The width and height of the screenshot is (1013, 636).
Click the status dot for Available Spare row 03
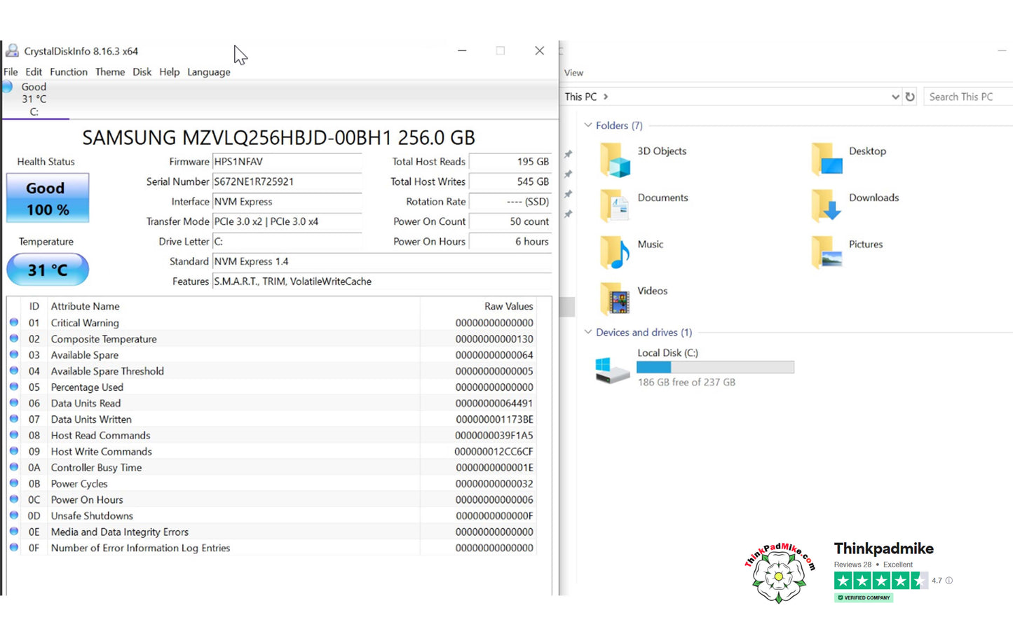point(14,354)
